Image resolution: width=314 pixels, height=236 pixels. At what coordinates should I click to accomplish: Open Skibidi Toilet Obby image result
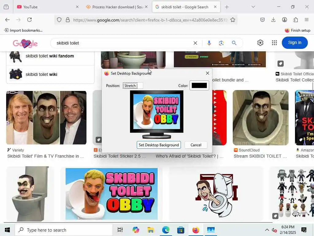pos(112,194)
